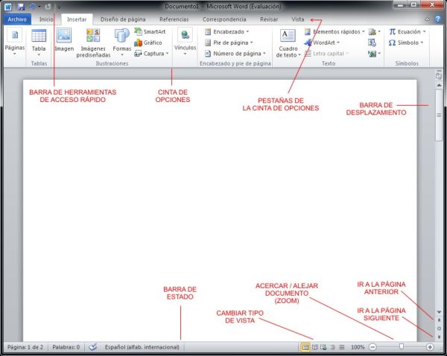Open the Diseño de página tab

pos(123,19)
